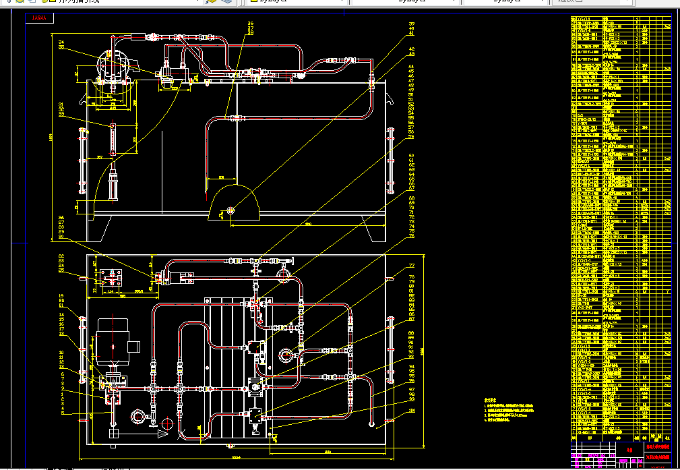
Task: Select balloon number 67 leader label
Action: (412, 188)
